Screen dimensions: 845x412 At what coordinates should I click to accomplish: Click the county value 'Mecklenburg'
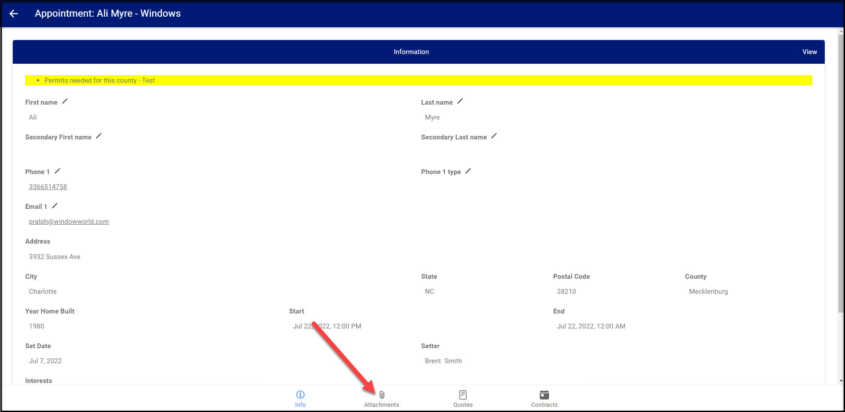point(708,292)
